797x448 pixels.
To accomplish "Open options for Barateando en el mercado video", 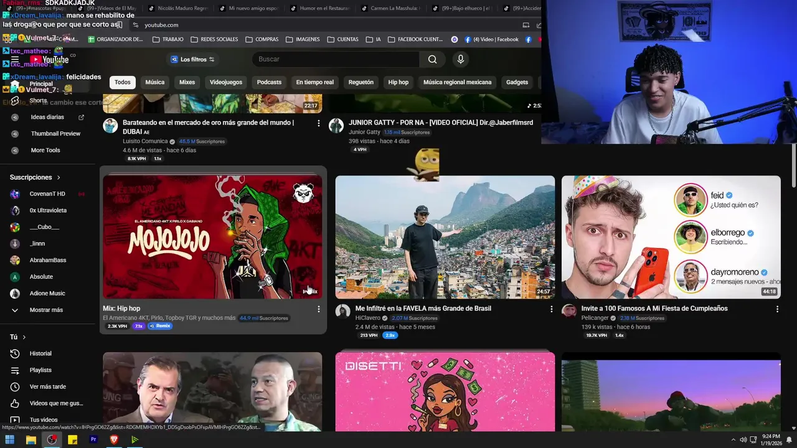I will [x=319, y=123].
